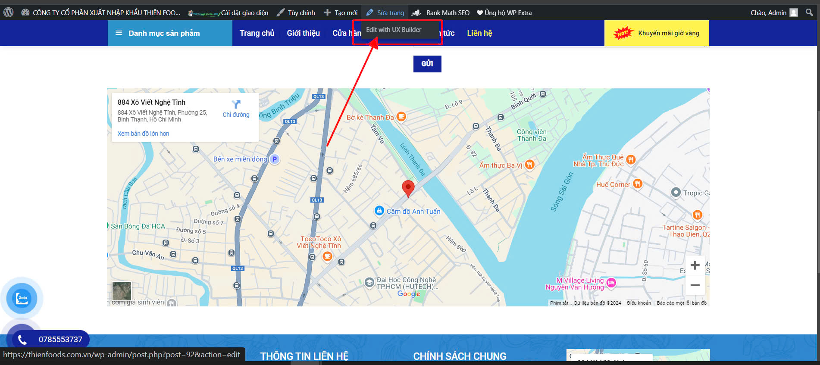Zoom out the map with minus
Screen dimensions: 820x365
coord(695,285)
